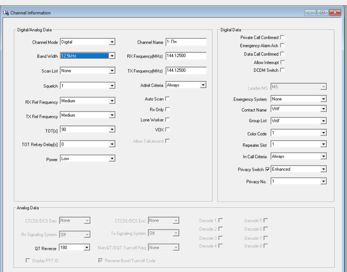Minimize the Channel Information window
The height and width of the screenshot is (272, 347).
(x=310, y=13)
